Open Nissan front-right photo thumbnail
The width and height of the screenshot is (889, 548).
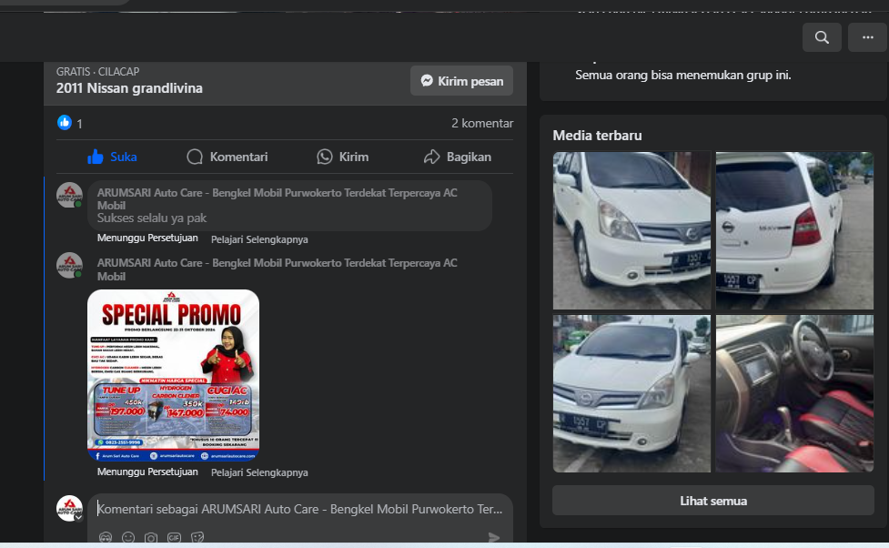(x=631, y=393)
